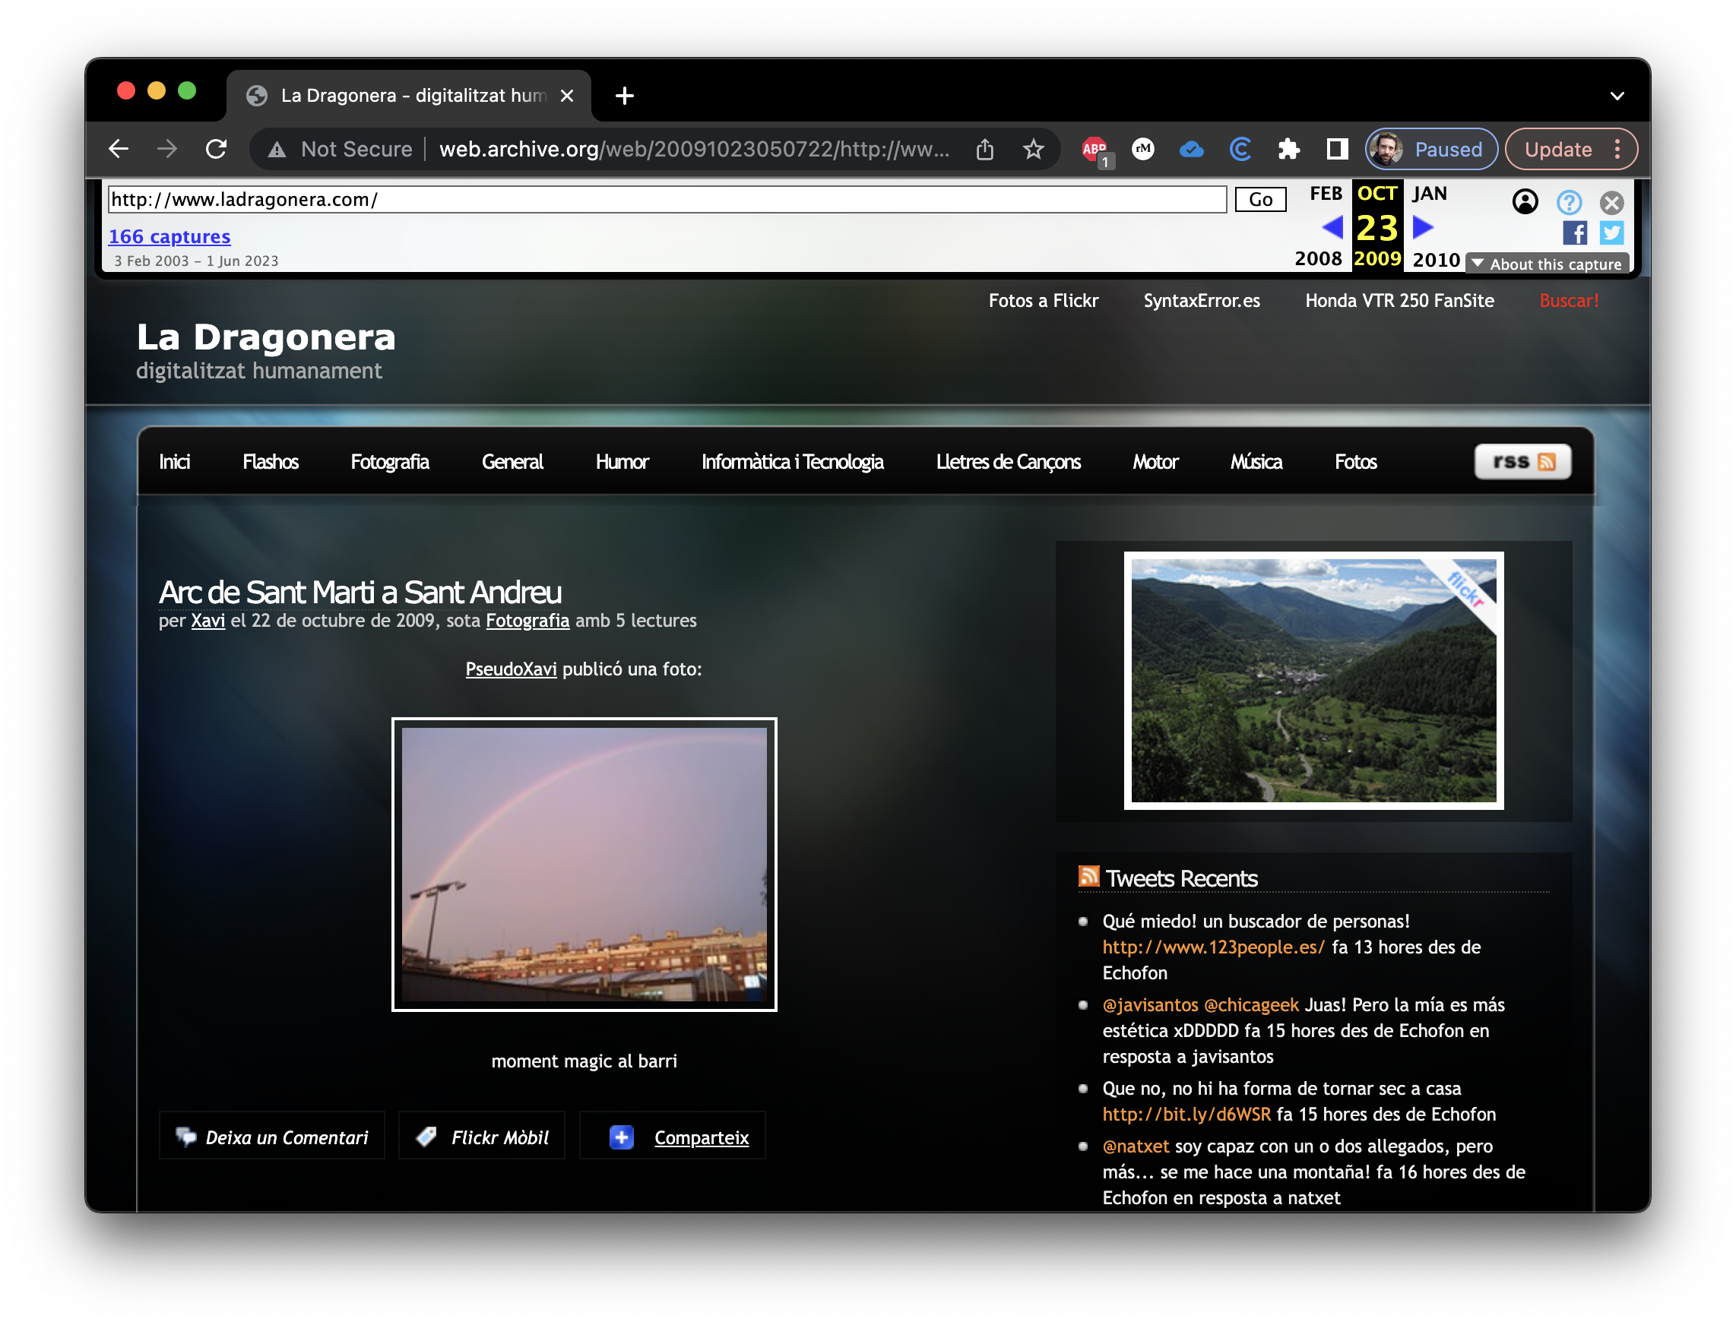The image size is (1736, 1325).
Task: Click the AdBlock Plus extension icon
Action: click(x=1094, y=149)
